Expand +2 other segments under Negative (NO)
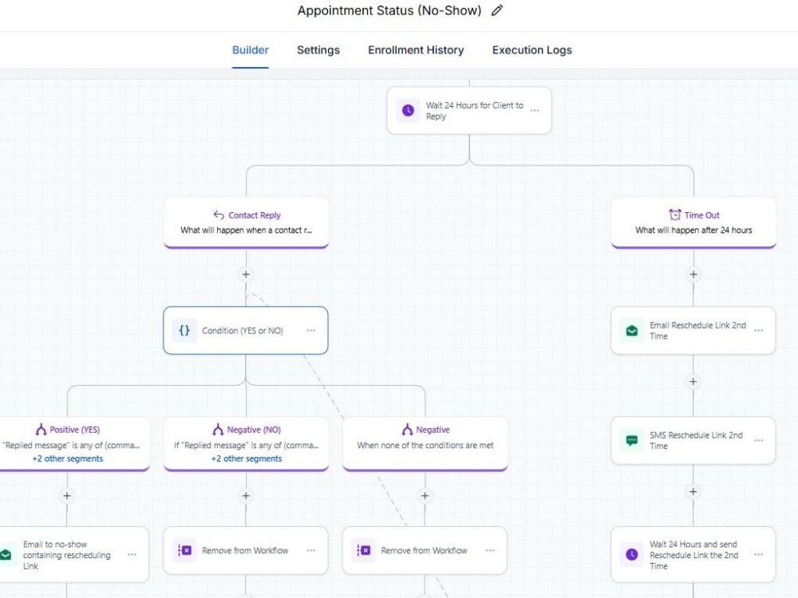Image resolution: width=798 pixels, height=598 pixels. (247, 458)
